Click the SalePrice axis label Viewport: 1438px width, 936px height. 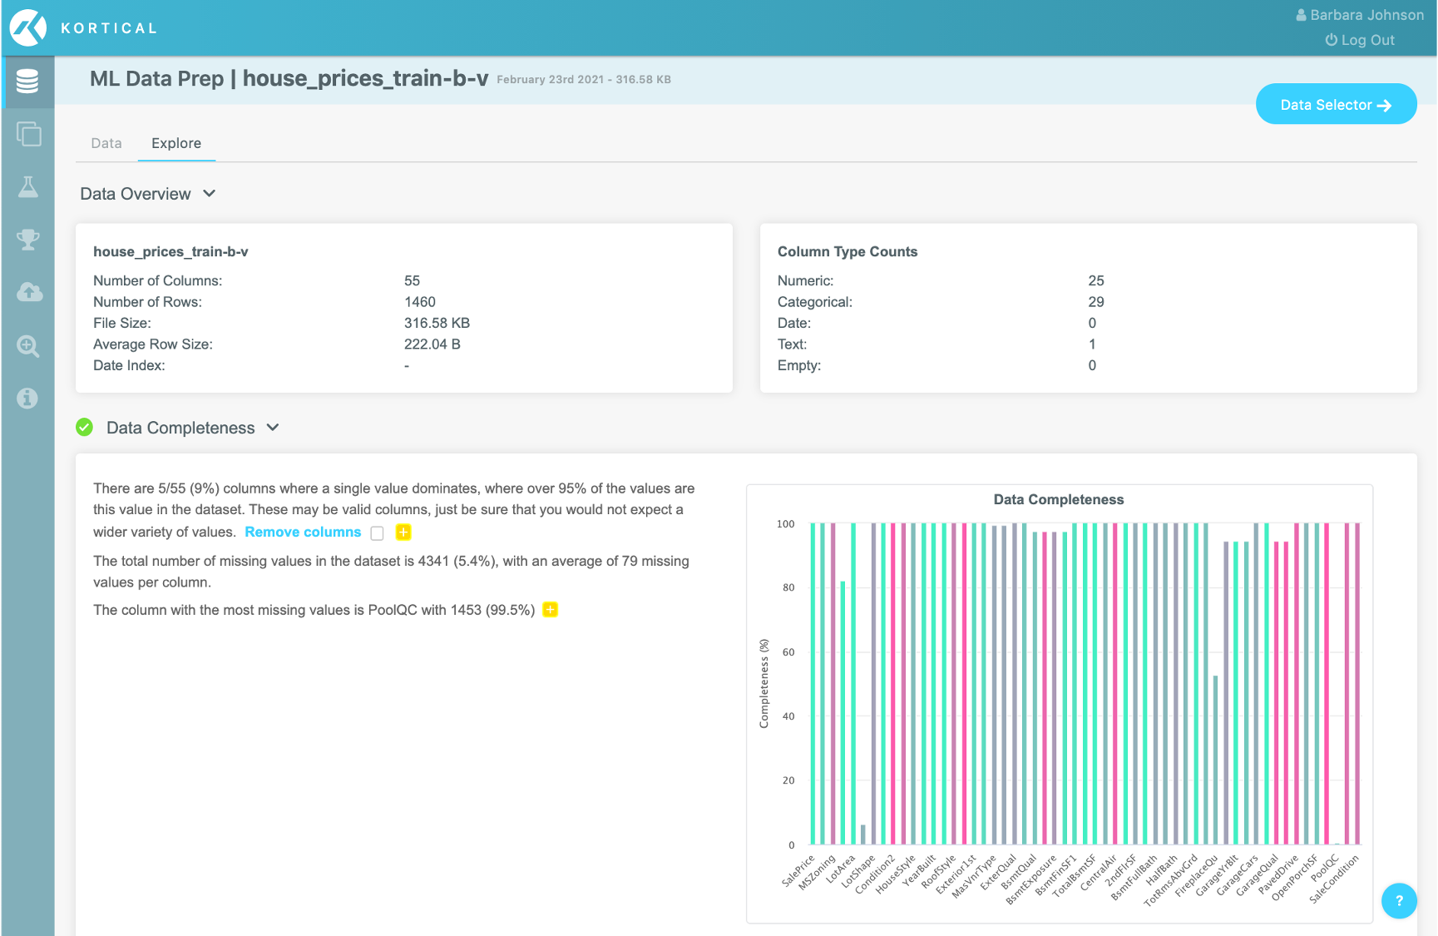click(x=798, y=871)
